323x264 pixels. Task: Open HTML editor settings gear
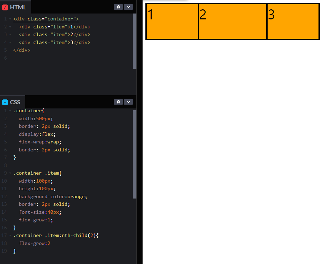(x=118, y=7)
